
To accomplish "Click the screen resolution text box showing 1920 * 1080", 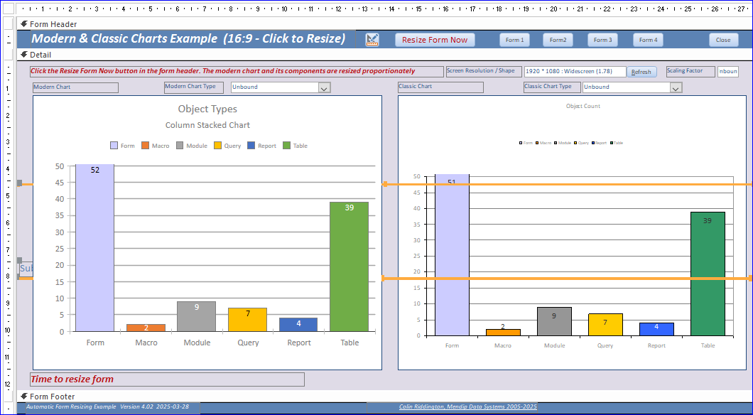I will click(x=575, y=72).
